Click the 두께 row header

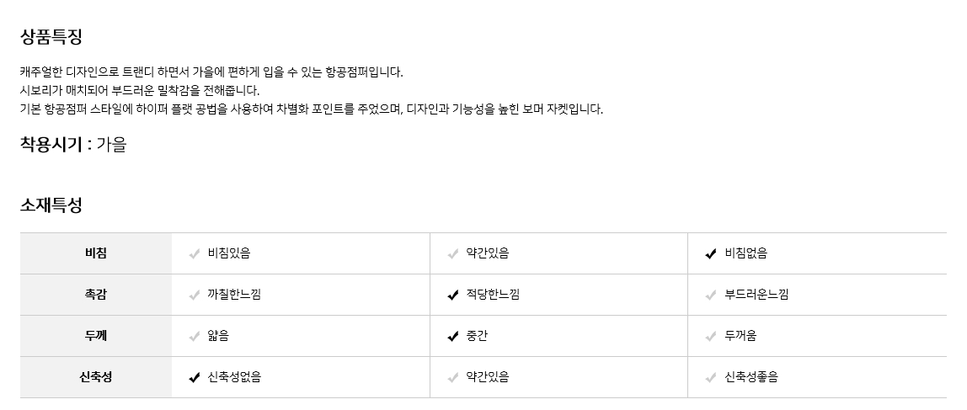(x=96, y=336)
